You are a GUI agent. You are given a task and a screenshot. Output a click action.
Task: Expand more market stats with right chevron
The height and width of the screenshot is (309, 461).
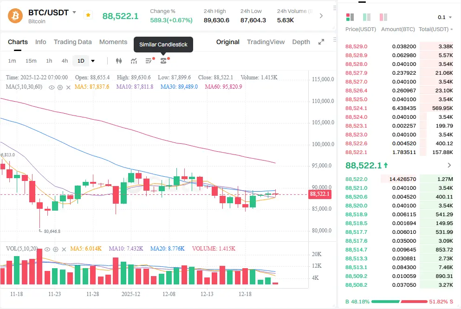321,16
